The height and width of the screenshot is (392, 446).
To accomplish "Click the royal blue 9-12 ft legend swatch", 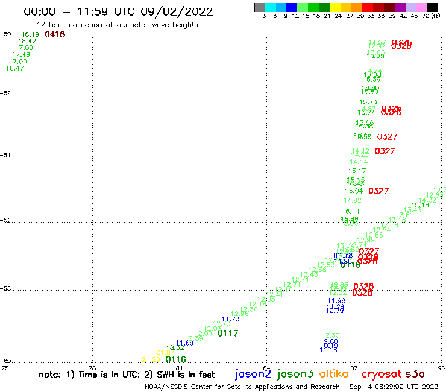I will point(292,7).
